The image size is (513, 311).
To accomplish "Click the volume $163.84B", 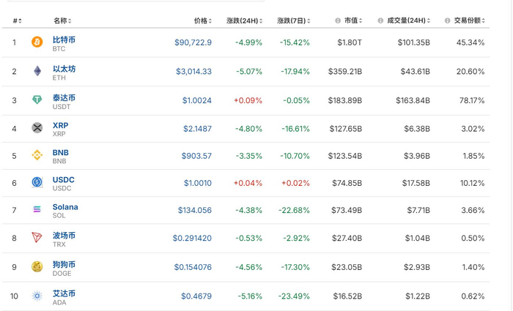I will coord(413,100).
